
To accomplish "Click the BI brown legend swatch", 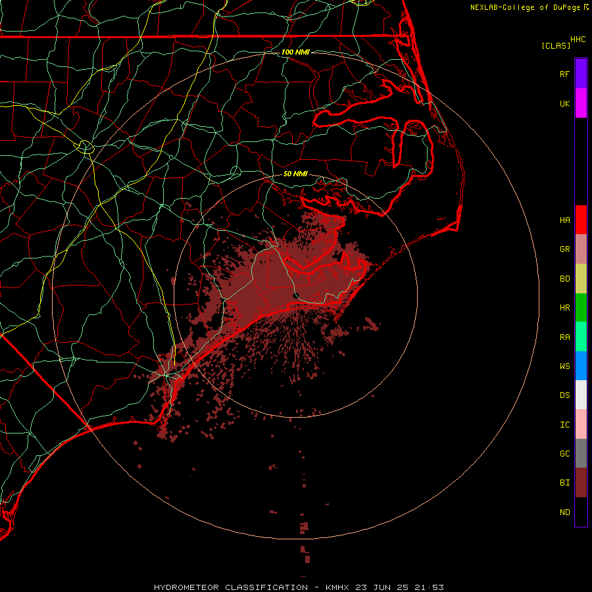I will pos(581,483).
